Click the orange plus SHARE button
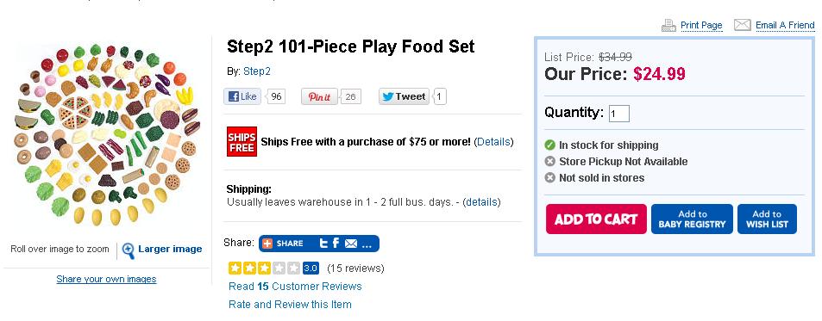The image size is (822, 321). [283, 244]
